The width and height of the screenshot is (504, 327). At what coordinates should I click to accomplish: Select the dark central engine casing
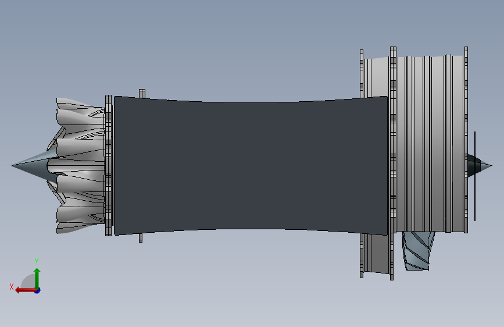tap(251, 165)
